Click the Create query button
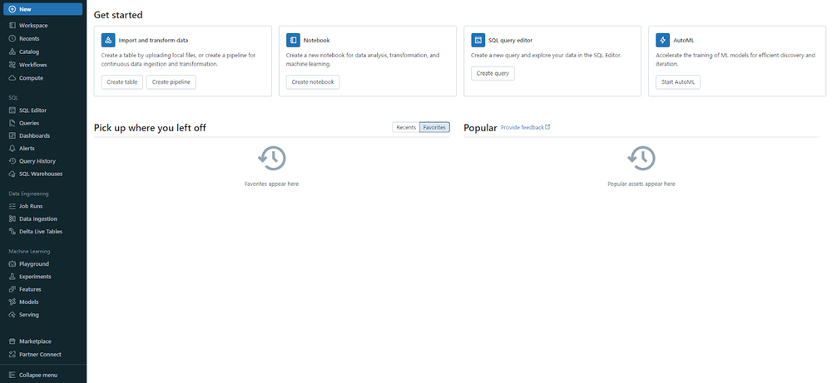The width and height of the screenshot is (832, 383). (493, 74)
